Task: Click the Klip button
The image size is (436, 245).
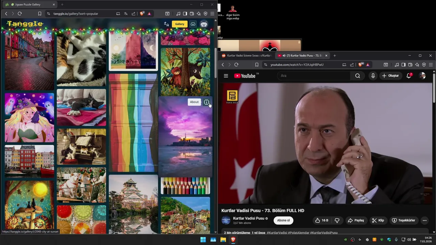Action: [x=378, y=220]
